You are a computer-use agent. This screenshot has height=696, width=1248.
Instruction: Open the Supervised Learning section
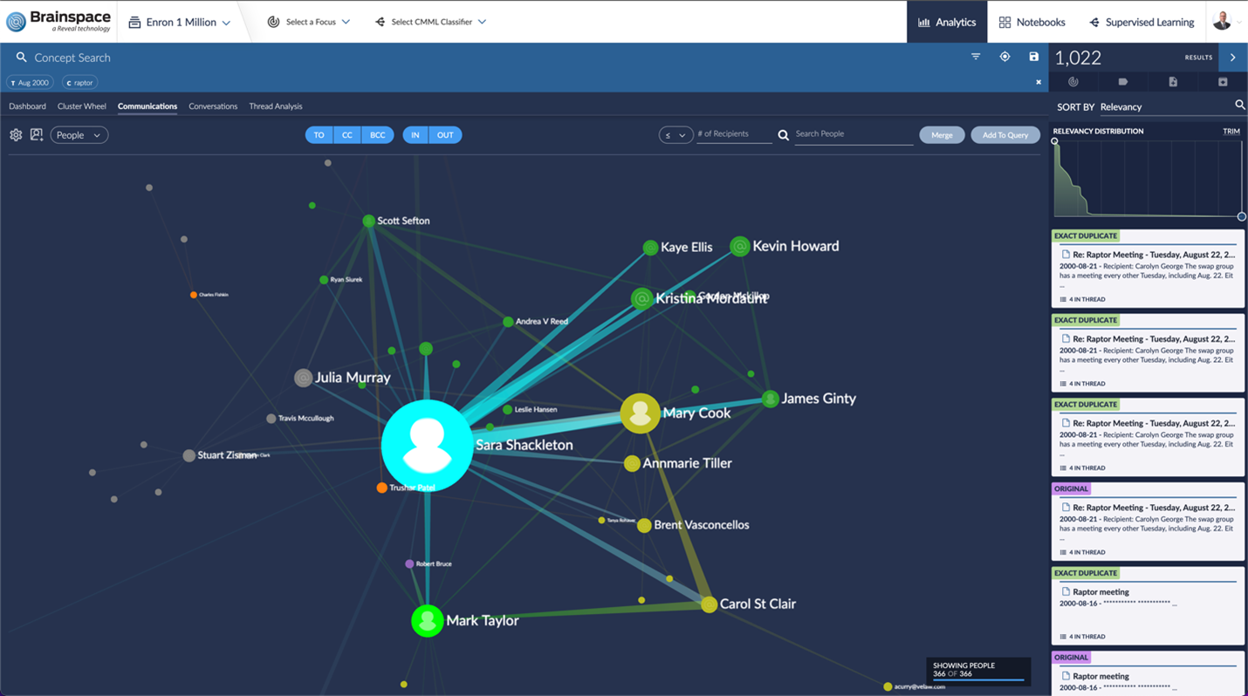pyautogui.click(x=1142, y=22)
